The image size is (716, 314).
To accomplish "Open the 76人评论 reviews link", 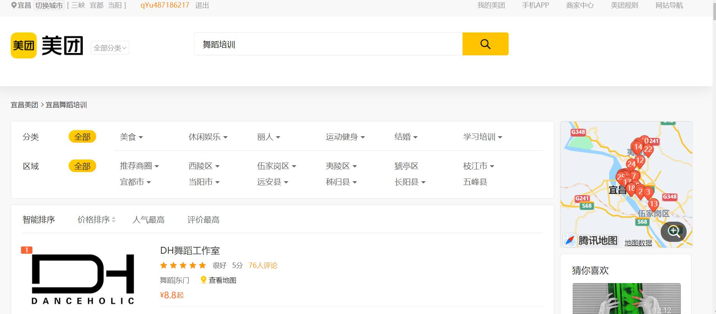I will [x=263, y=266].
